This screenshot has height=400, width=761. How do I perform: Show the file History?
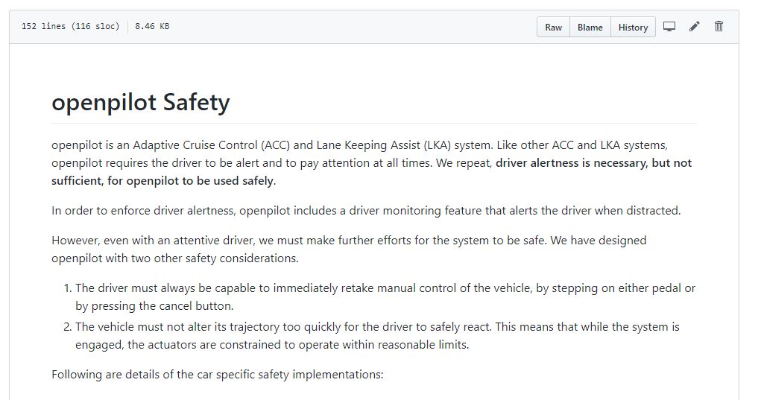[x=633, y=27]
